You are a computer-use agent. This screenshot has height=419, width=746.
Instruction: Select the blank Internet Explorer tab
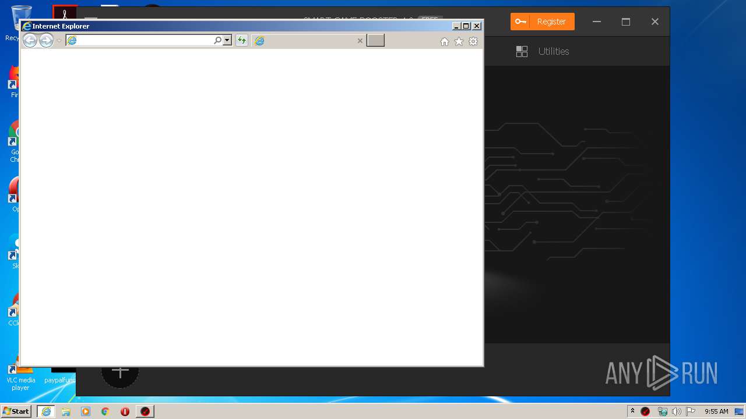309,41
